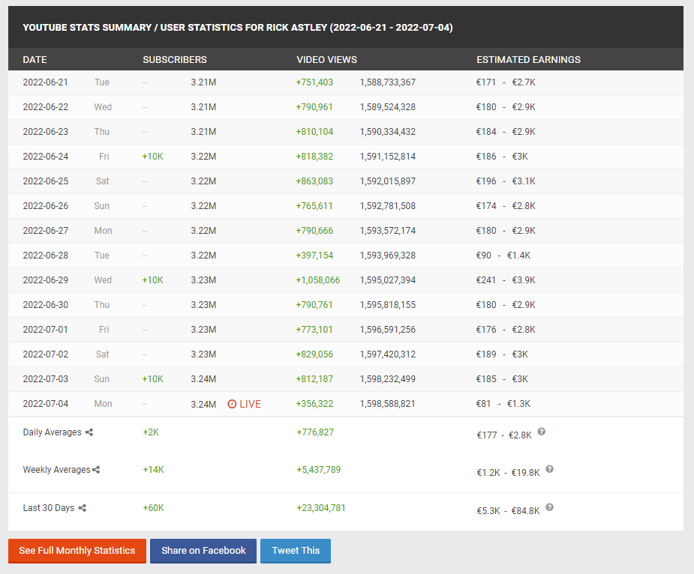Click the DATE column header

[x=35, y=60]
